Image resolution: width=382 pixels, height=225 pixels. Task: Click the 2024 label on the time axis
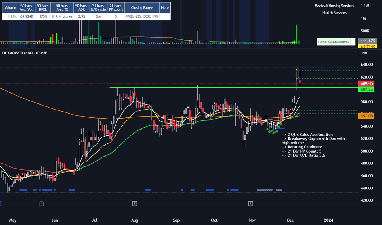(x=328, y=220)
